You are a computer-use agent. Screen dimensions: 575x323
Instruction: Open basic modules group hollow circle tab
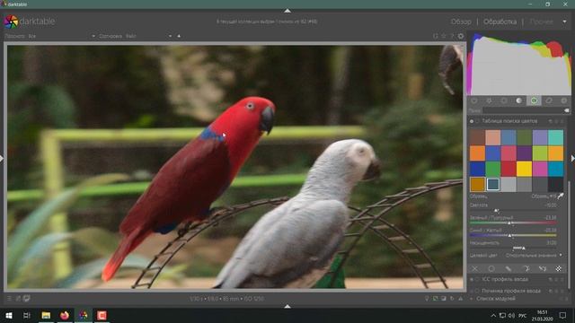[x=504, y=100]
